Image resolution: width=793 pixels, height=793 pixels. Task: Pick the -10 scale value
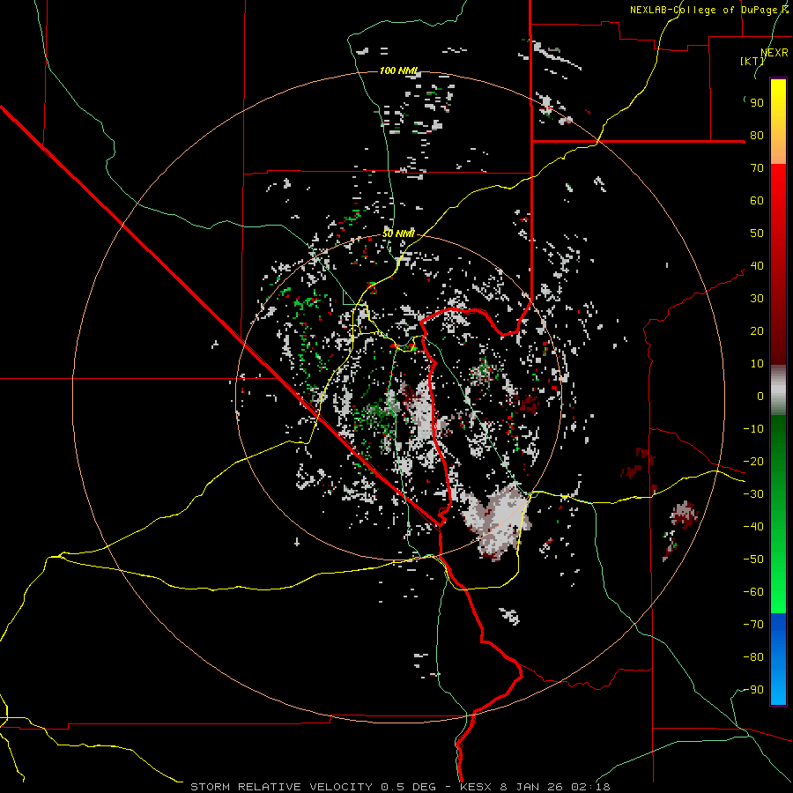pyautogui.click(x=753, y=429)
